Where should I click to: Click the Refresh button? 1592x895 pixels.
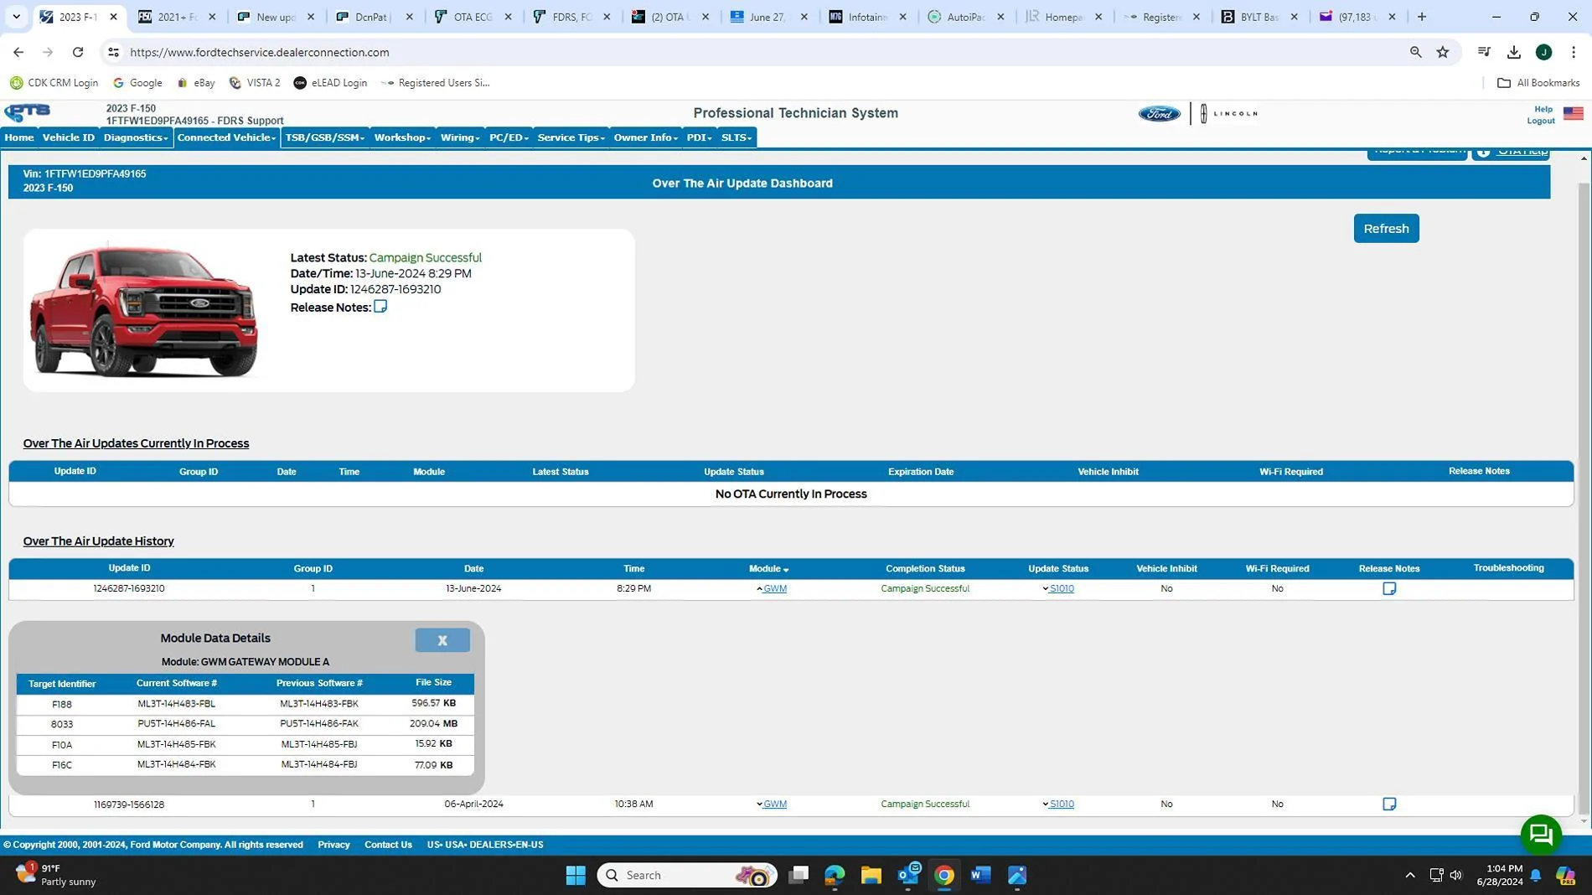point(1386,228)
